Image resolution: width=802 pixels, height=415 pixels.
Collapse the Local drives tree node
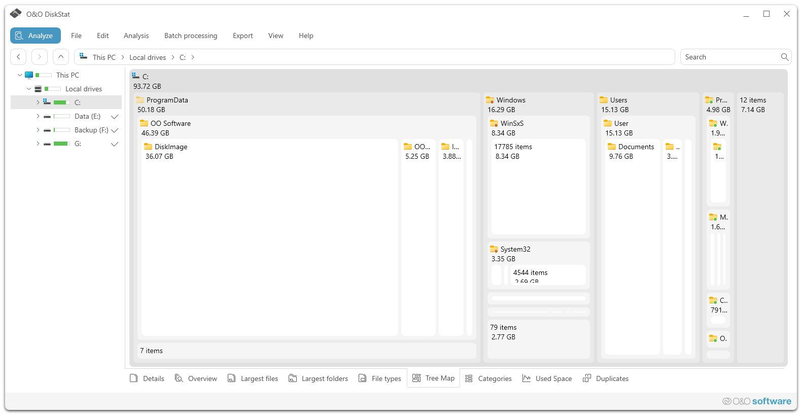29,89
